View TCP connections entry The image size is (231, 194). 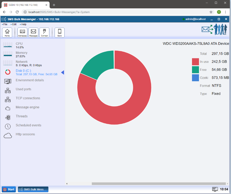point(28,98)
